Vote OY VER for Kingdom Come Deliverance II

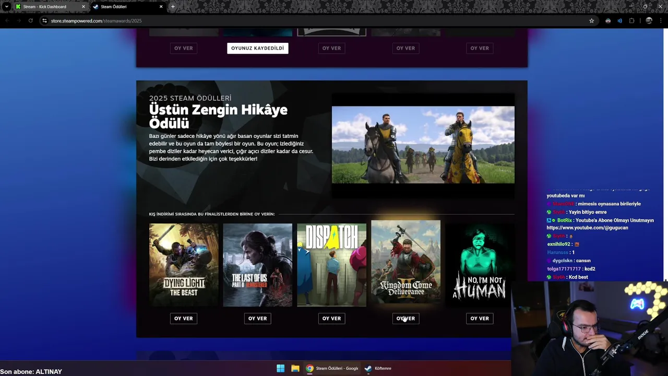405,319
